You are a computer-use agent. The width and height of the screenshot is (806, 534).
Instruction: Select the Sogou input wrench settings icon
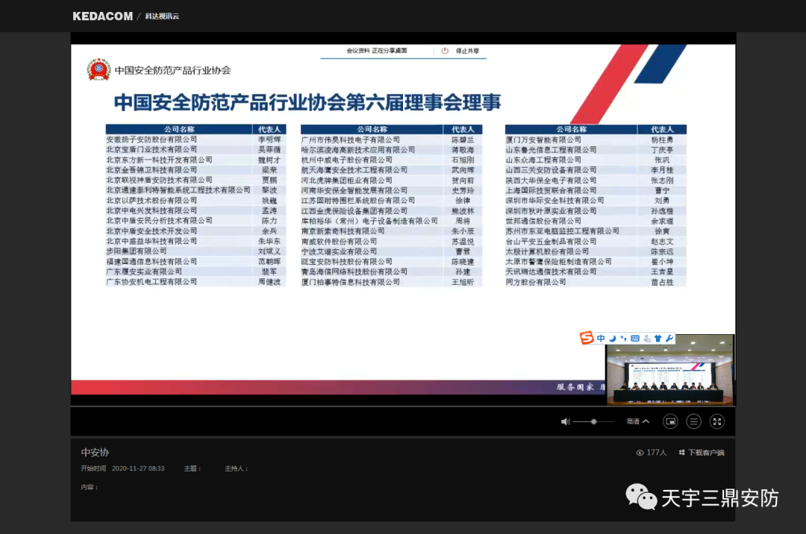click(x=669, y=339)
